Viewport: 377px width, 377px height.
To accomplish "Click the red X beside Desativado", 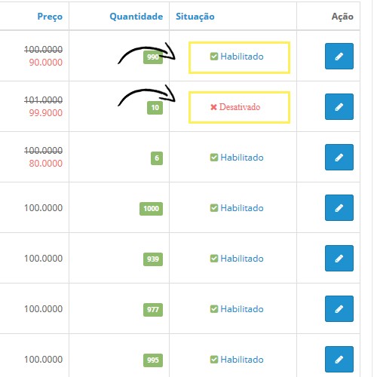I will click(x=213, y=107).
